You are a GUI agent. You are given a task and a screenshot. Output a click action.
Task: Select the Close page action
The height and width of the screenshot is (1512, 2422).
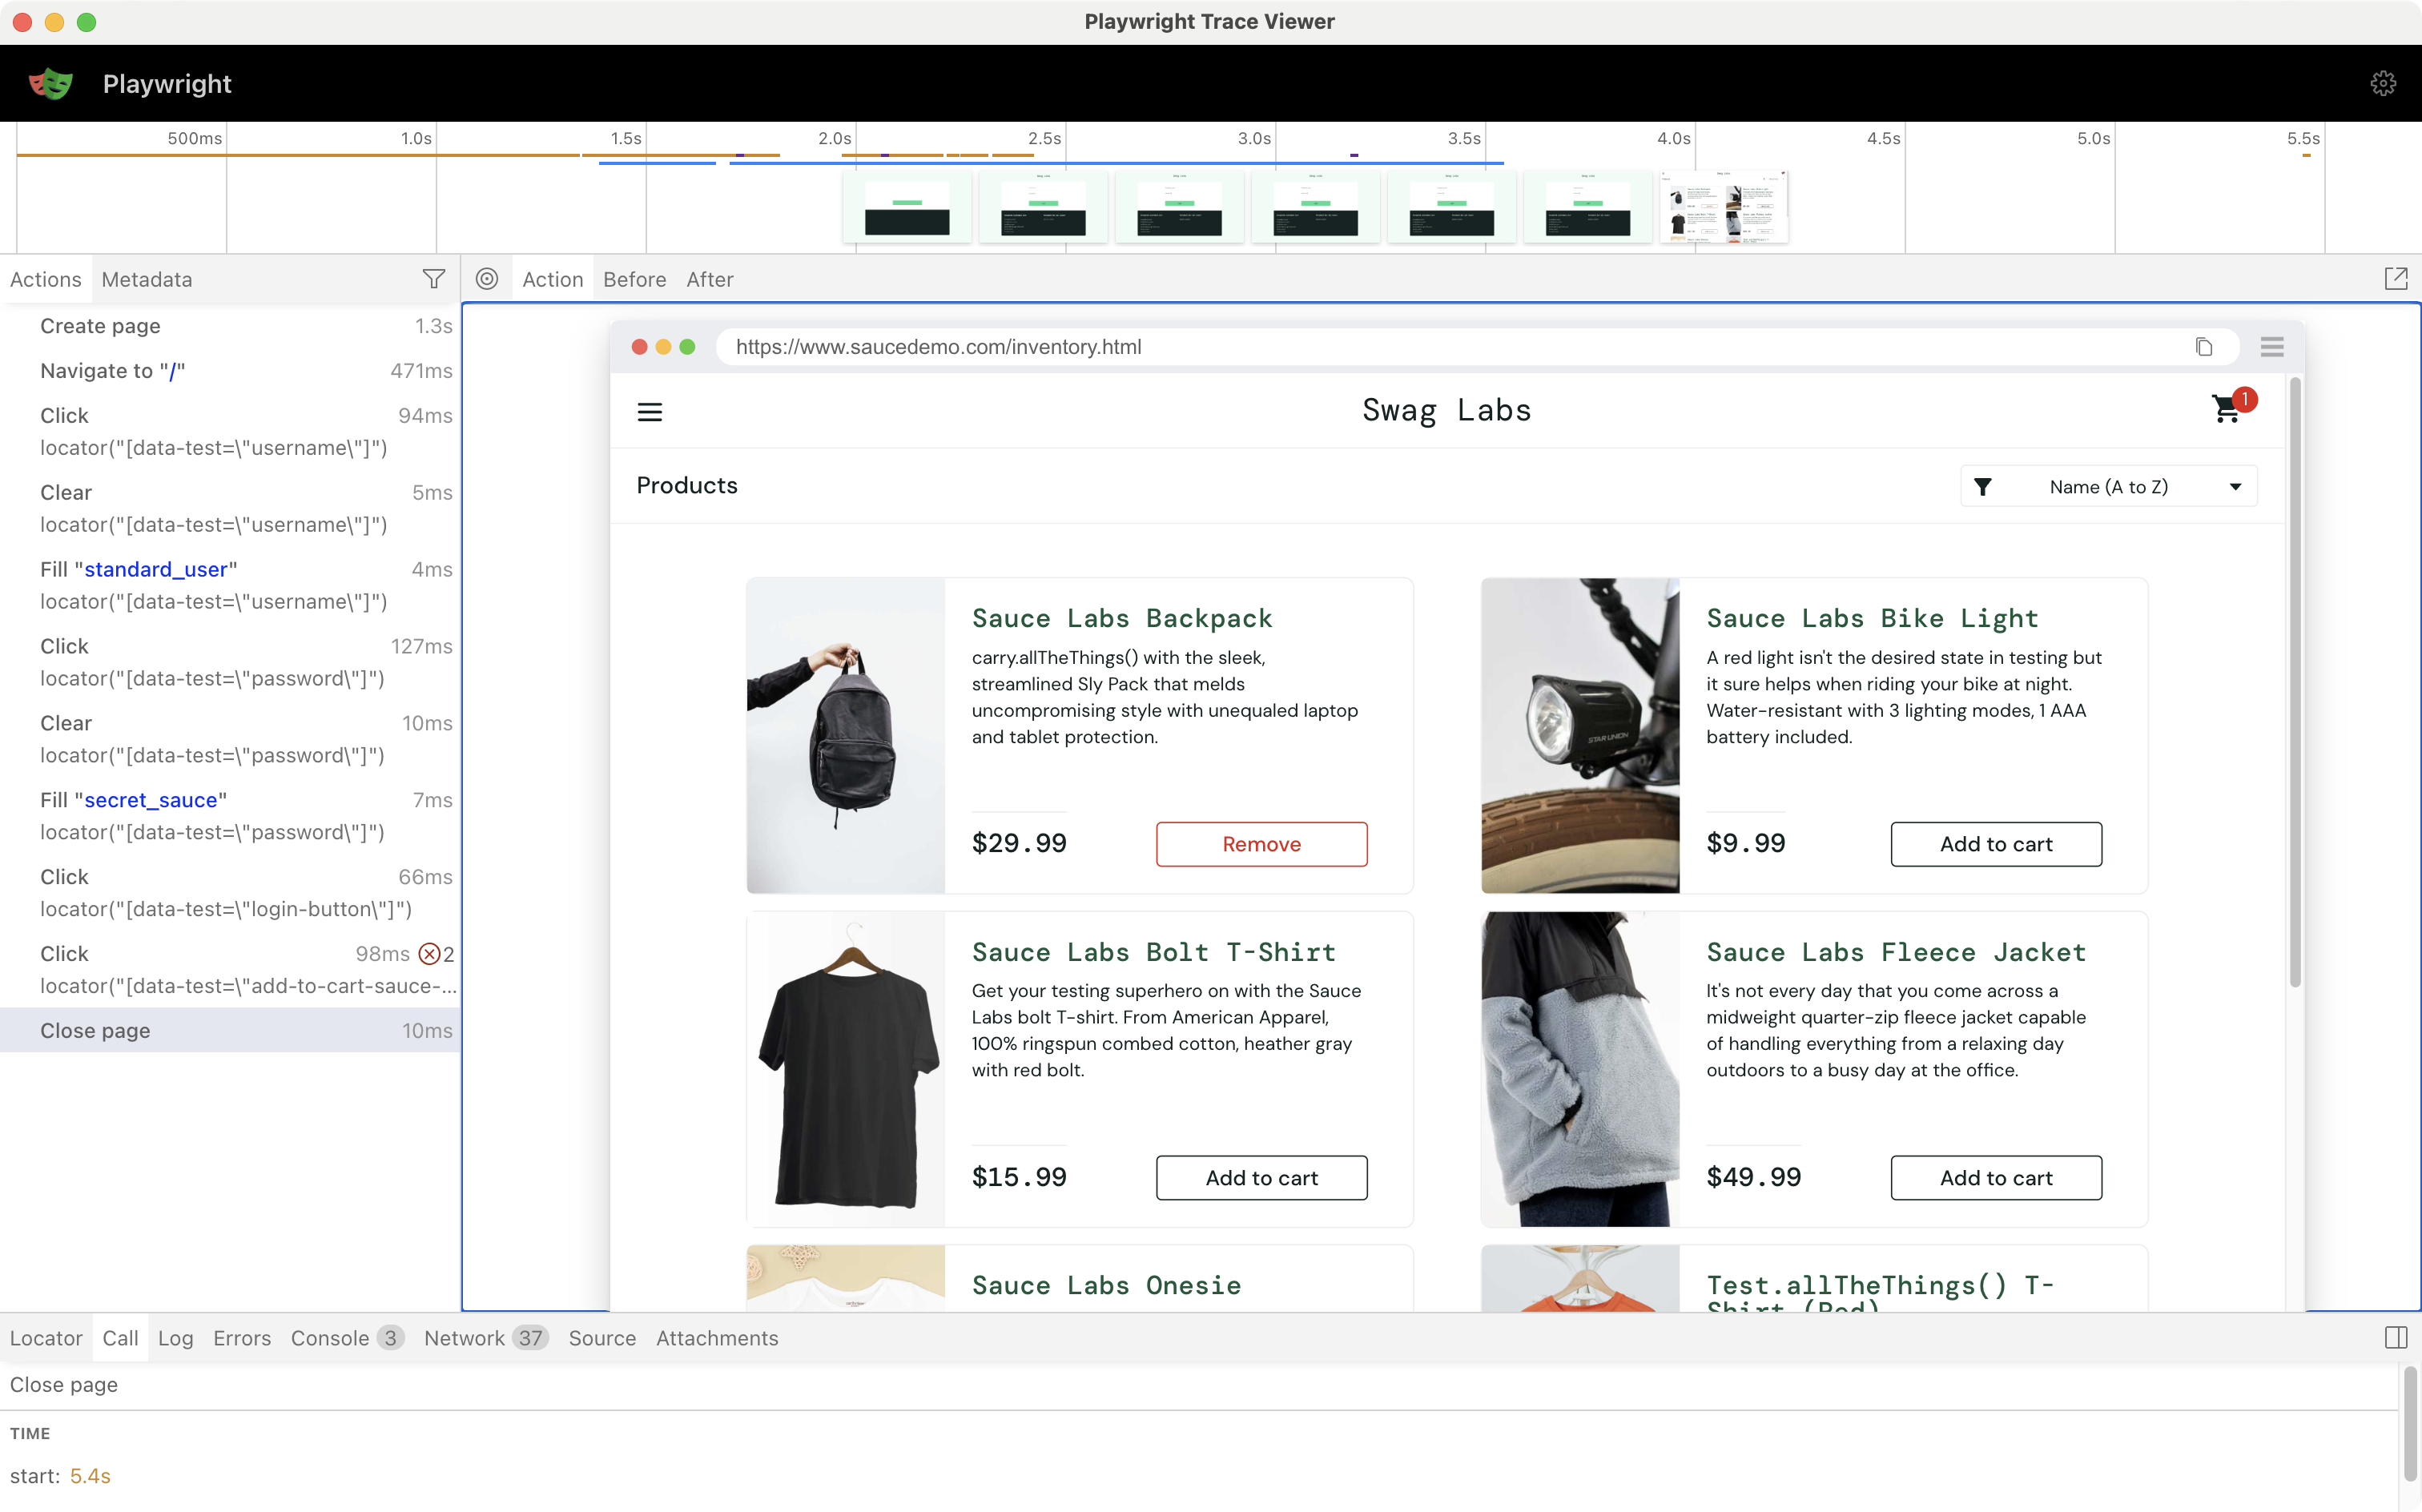pyautogui.click(x=230, y=1030)
